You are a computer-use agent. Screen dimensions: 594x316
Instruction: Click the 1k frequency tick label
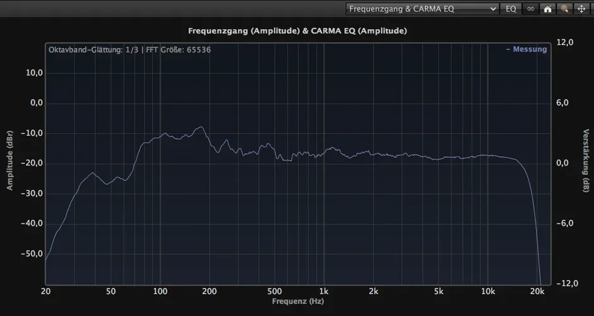click(x=324, y=292)
